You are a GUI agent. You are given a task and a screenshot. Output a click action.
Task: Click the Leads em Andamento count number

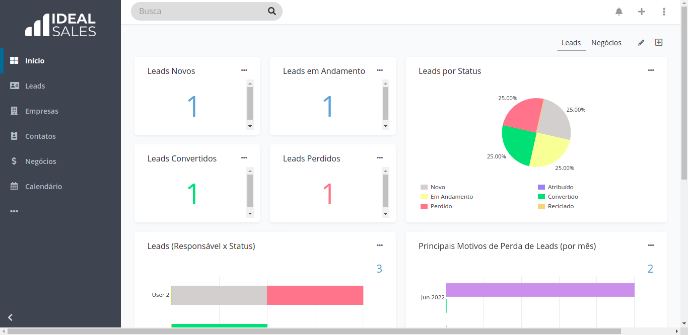(x=328, y=107)
